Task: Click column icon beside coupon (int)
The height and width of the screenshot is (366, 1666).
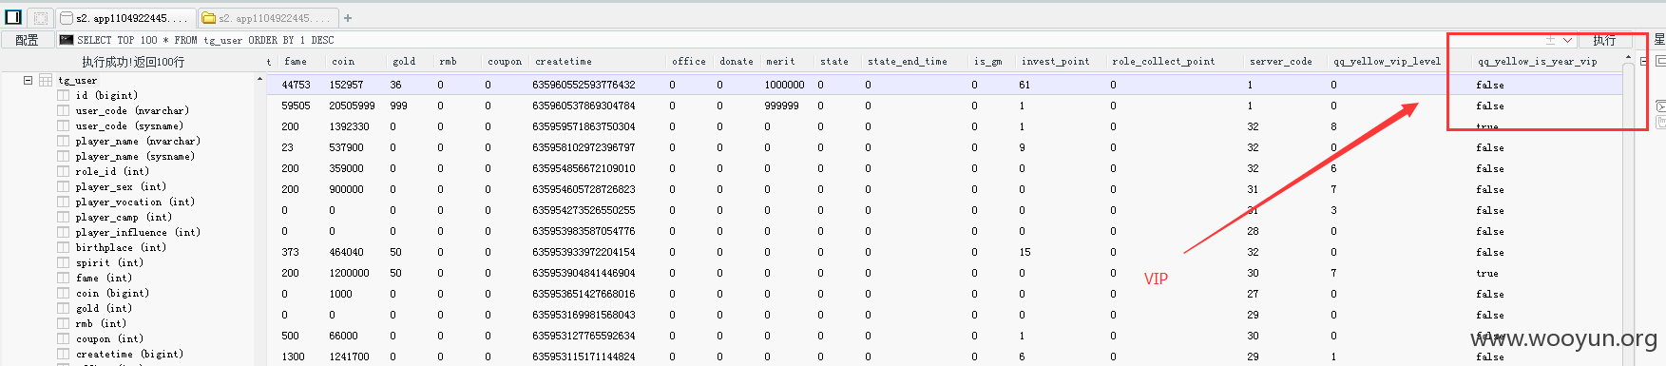Action: pyautogui.click(x=63, y=338)
